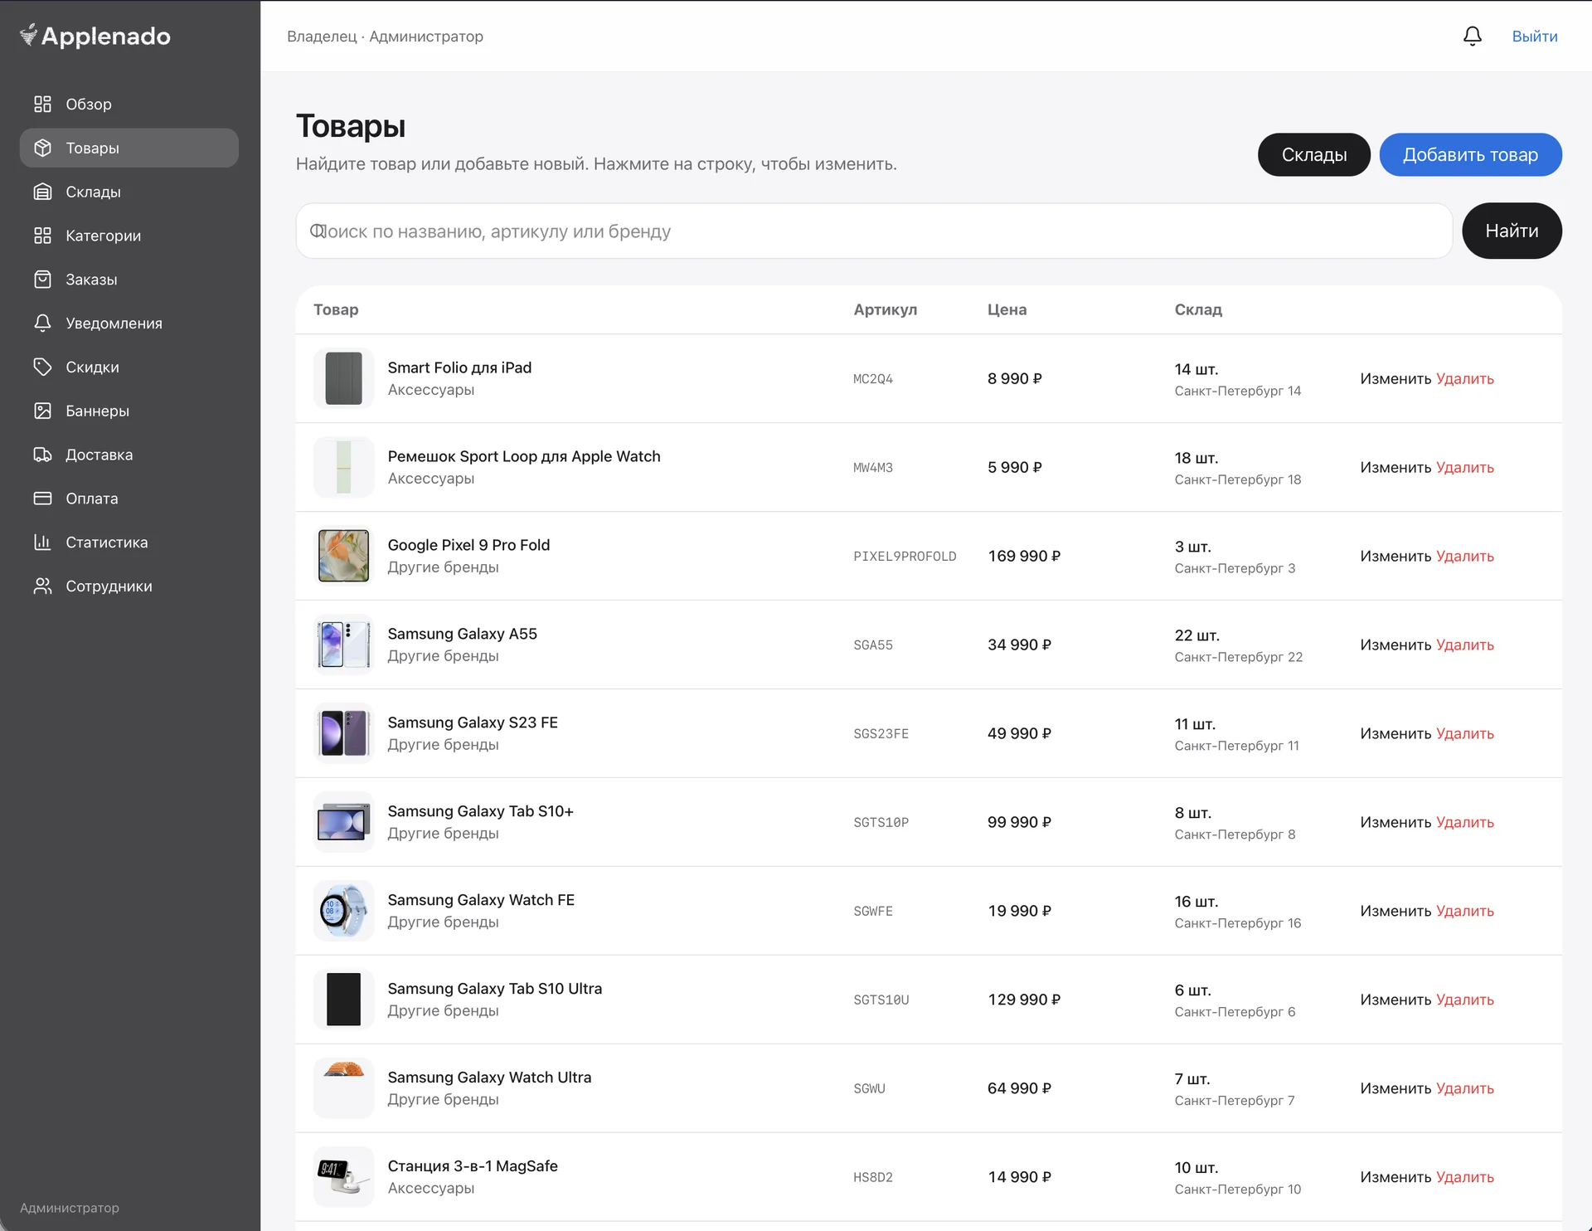Viewport: 1592px width, 1231px height.
Task: Click the Склады warehouse icon in sidebar
Action: click(x=42, y=192)
